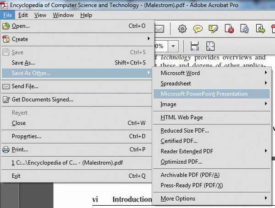Click the email envelope toolbar icon
This screenshot has width=275, height=208.
[x=159, y=29]
